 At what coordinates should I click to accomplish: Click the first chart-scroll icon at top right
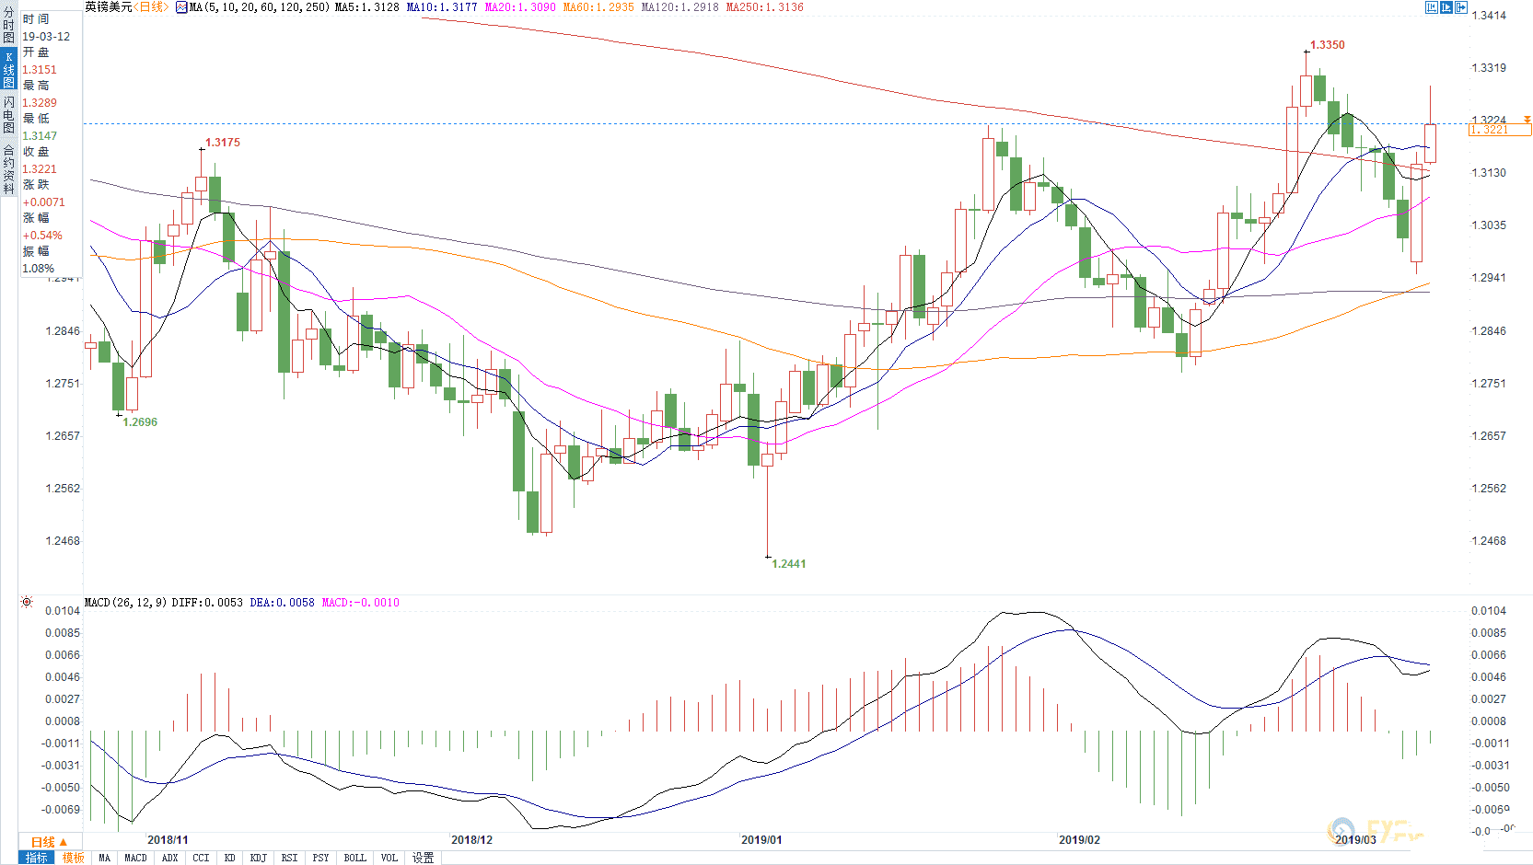click(1432, 7)
